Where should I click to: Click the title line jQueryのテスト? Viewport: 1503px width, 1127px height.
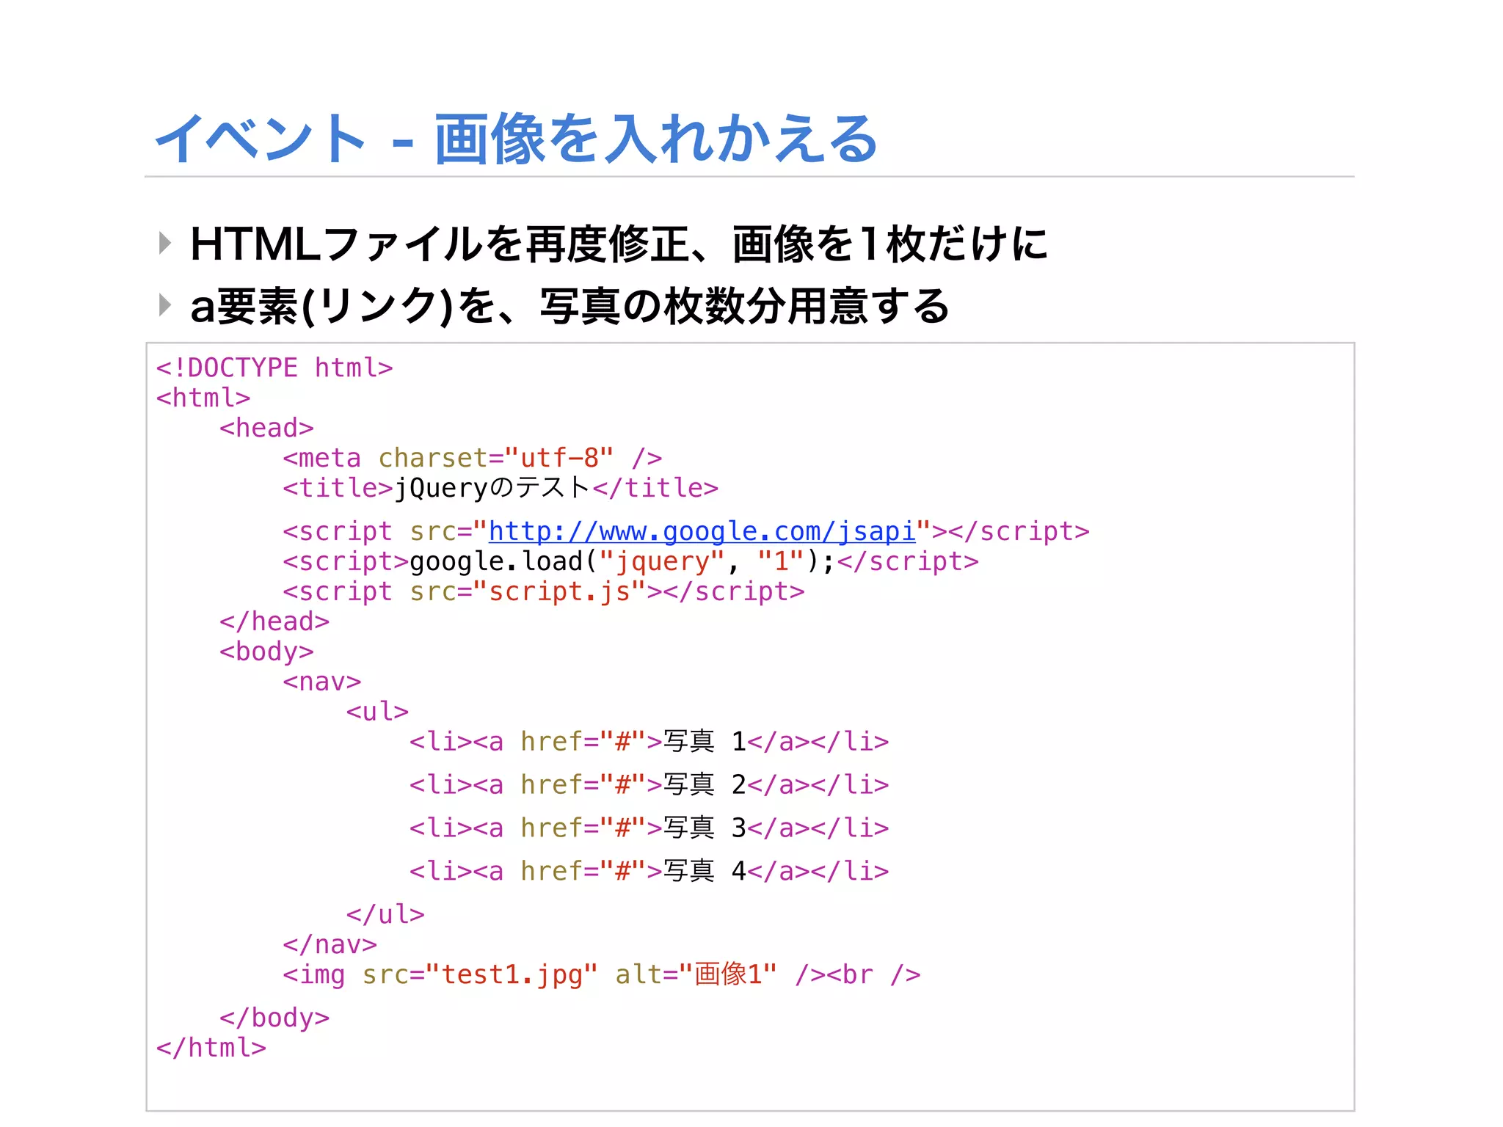click(x=501, y=488)
